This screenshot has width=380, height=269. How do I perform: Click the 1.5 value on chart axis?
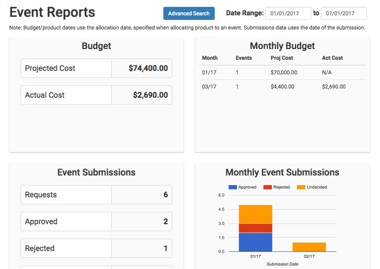click(221, 238)
